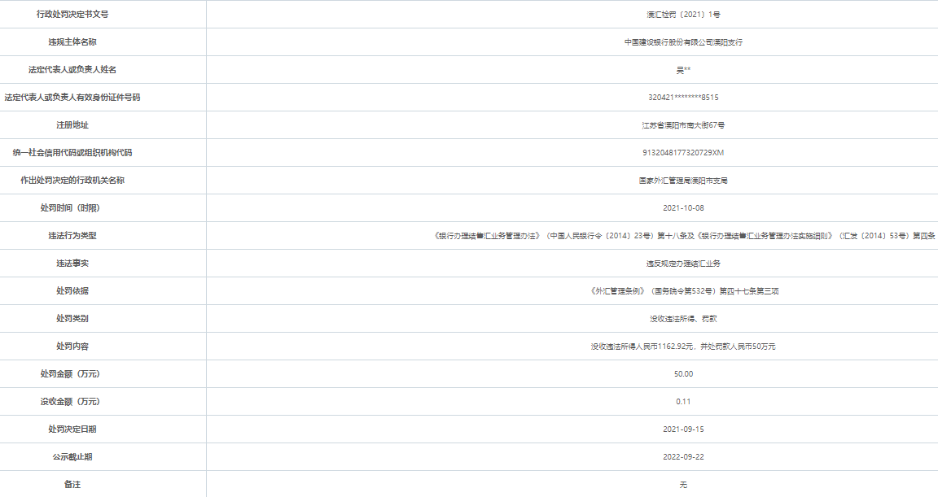
Task: Select the label '作出处罚决定的行政机关名称'
Action: click(x=72, y=181)
